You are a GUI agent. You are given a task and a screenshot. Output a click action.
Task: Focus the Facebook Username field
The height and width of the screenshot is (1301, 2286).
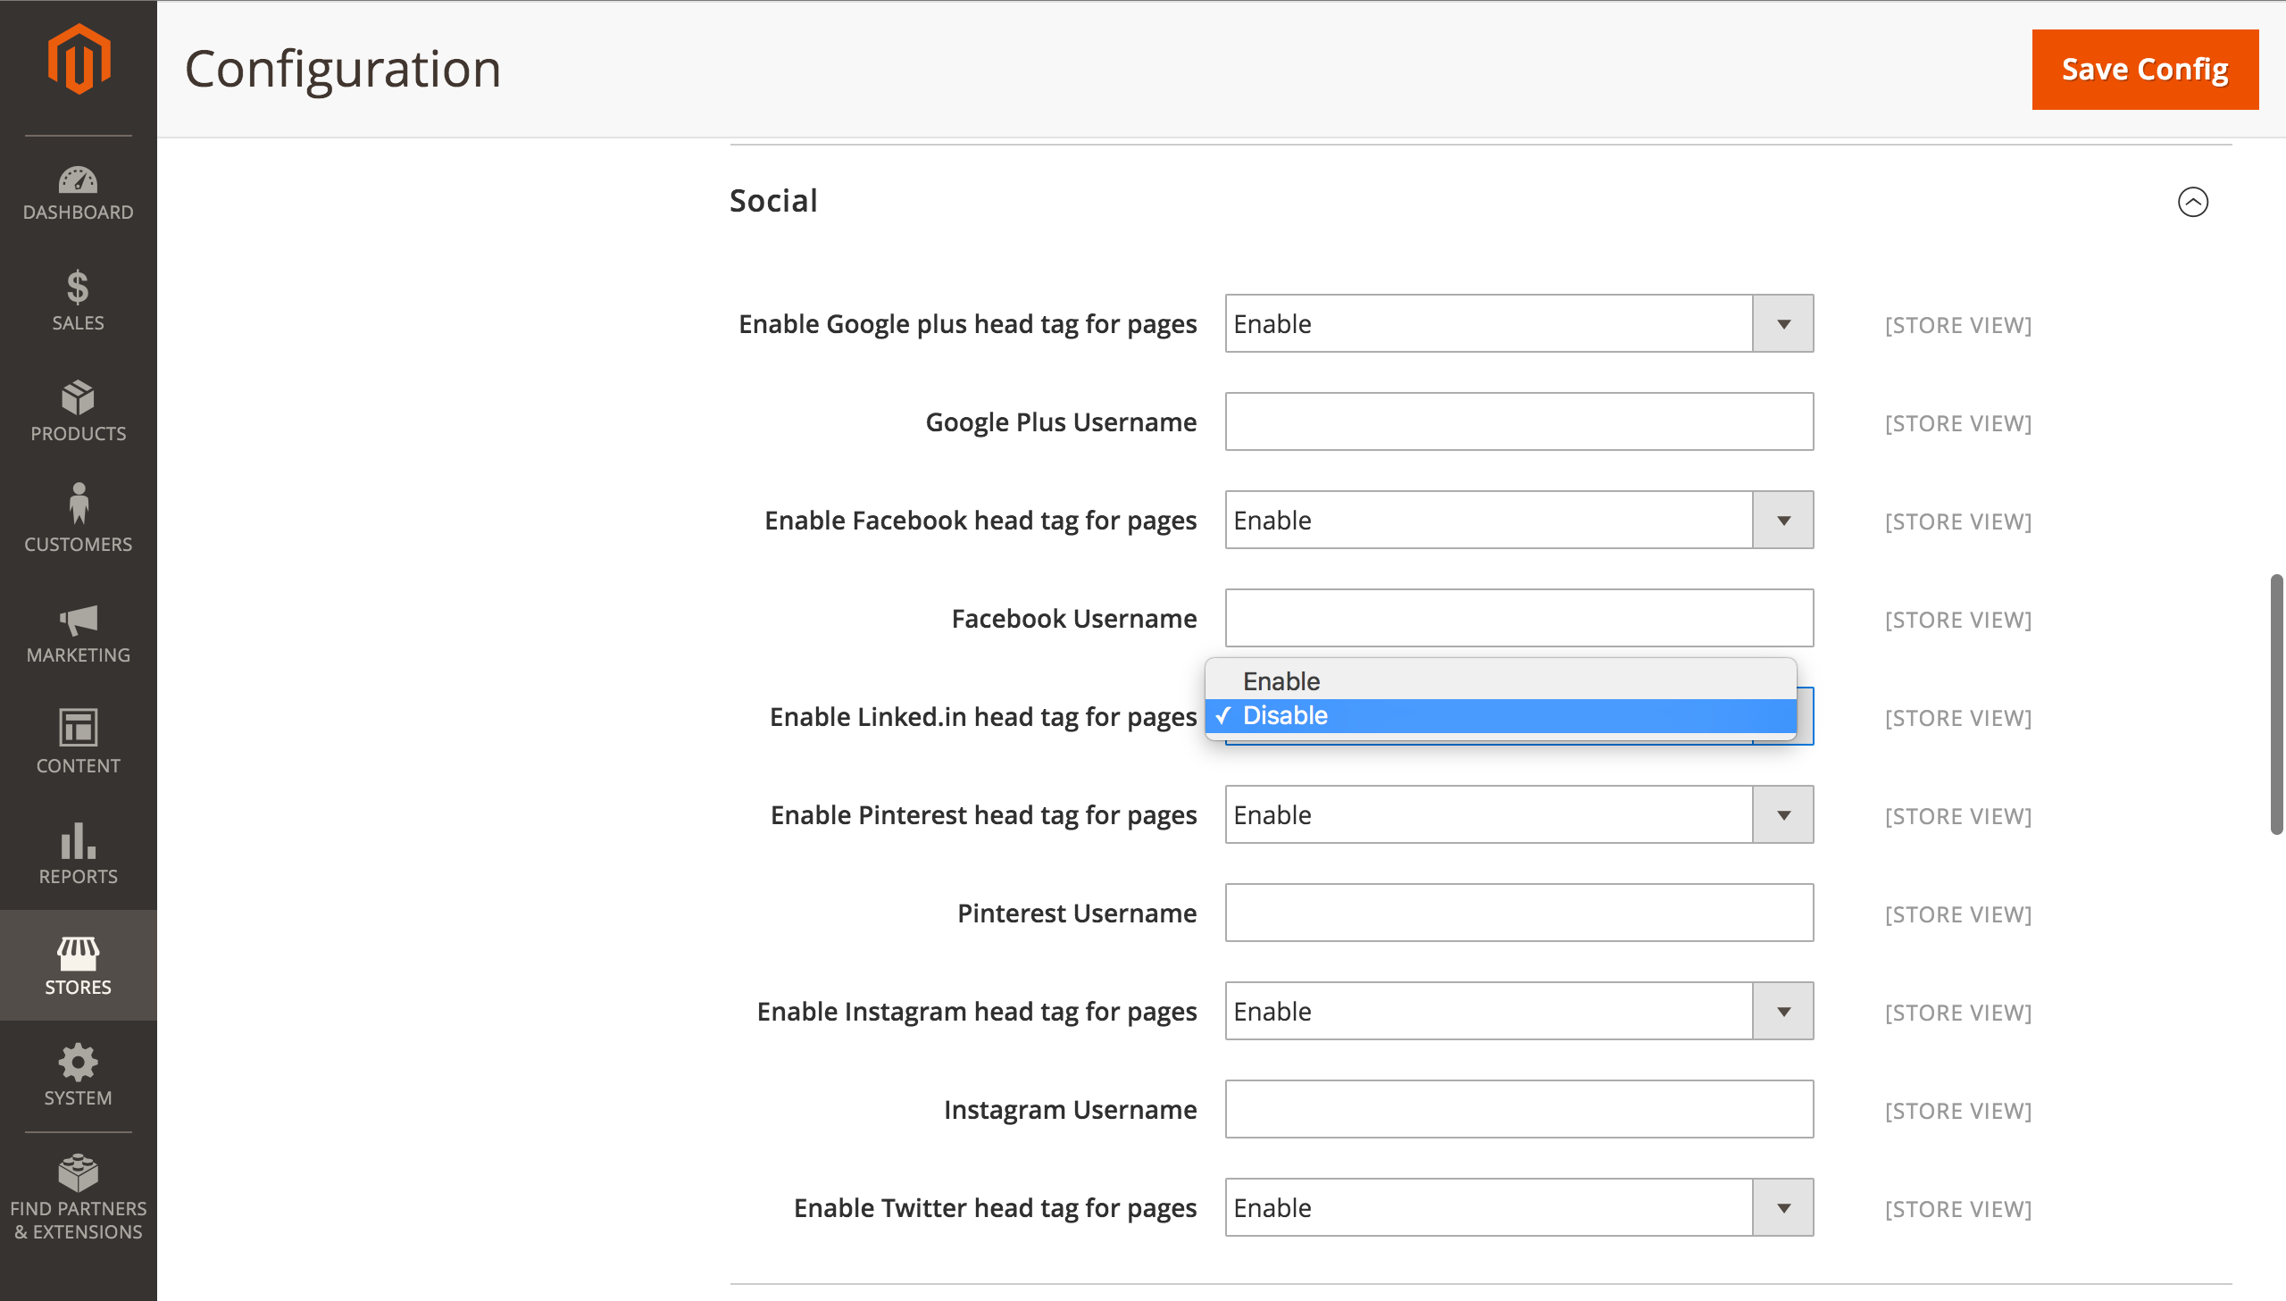[1519, 618]
